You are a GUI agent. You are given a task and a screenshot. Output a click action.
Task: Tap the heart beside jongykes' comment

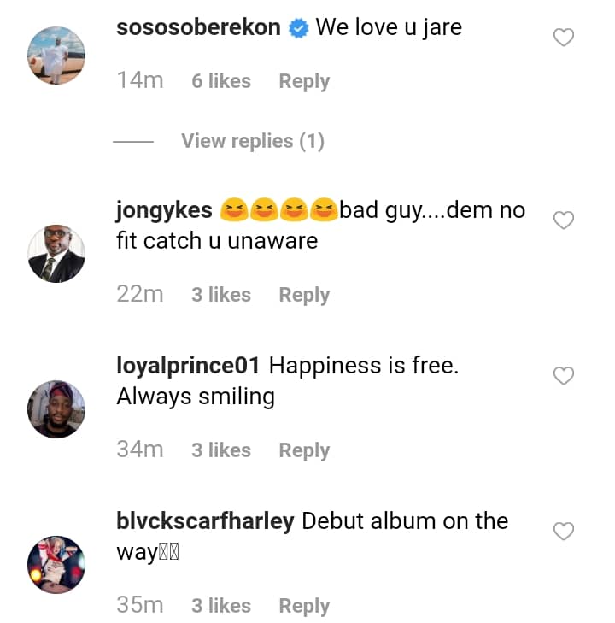click(564, 220)
